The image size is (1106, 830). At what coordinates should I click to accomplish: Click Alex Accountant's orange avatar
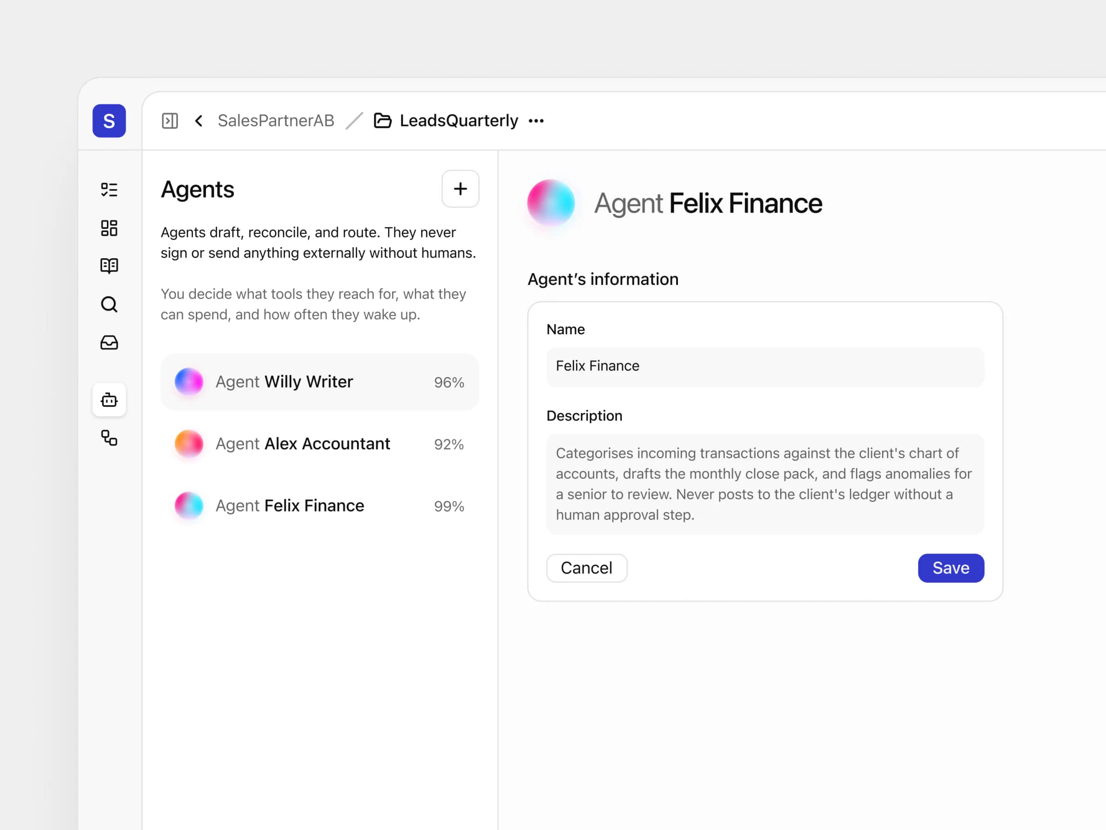coord(189,444)
